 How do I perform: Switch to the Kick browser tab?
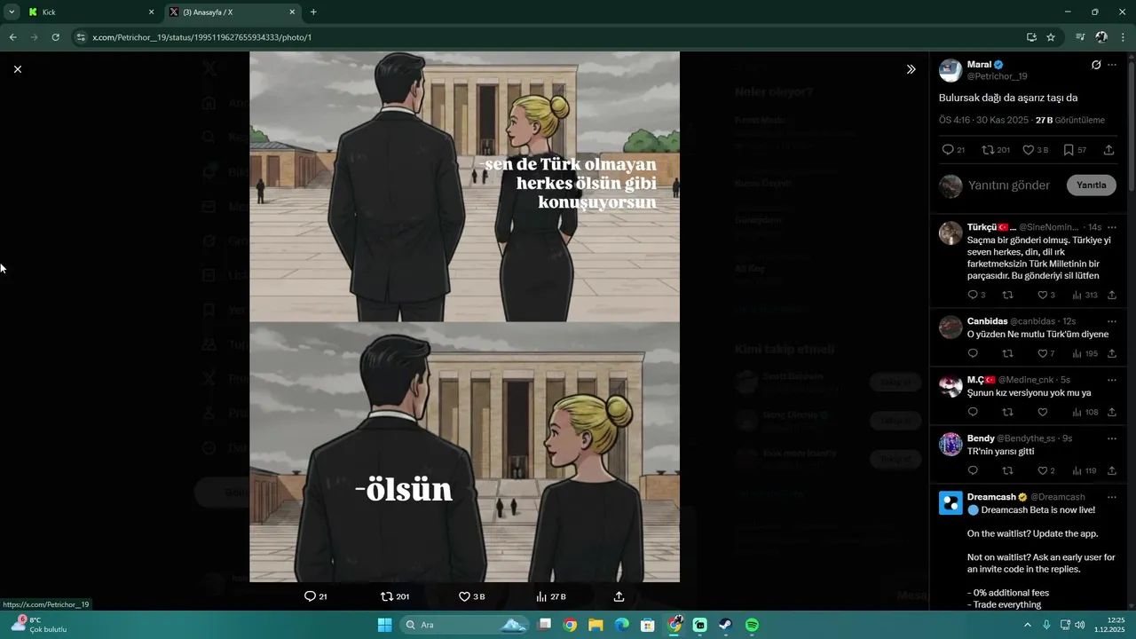point(91,12)
